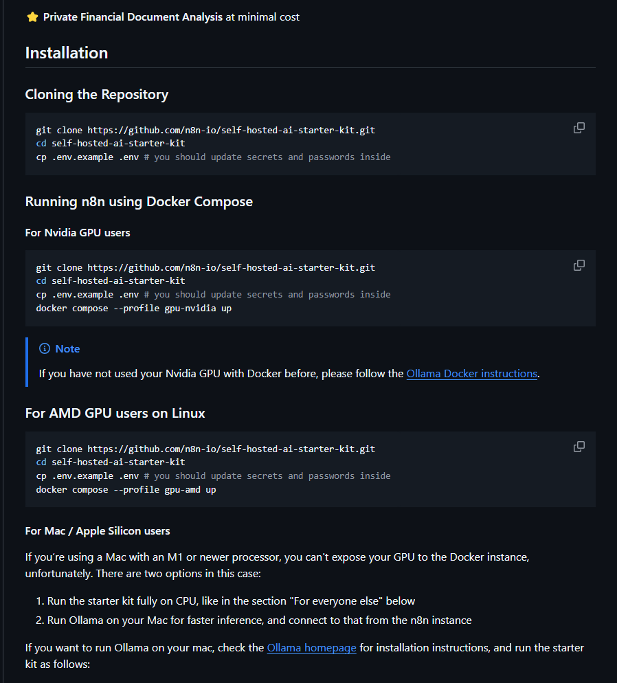Copy the Cloning the Repository code block
This screenshot has width=617, height=683.
click(579, 128)
